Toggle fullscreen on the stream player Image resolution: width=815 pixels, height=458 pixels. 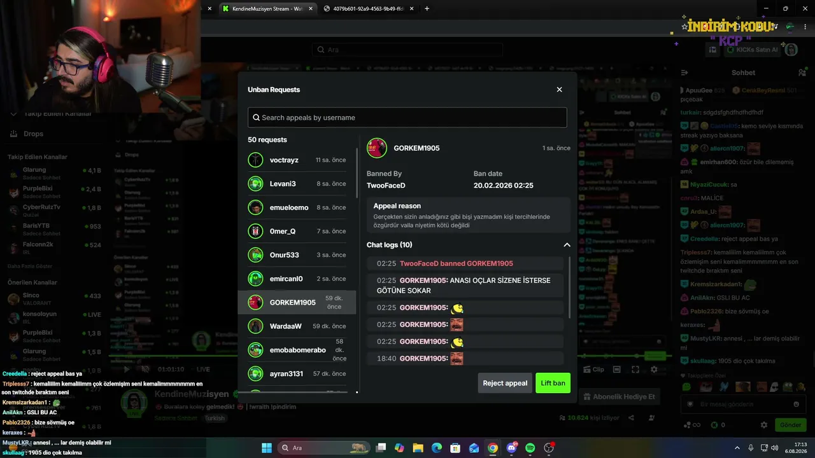pos(635,370)
